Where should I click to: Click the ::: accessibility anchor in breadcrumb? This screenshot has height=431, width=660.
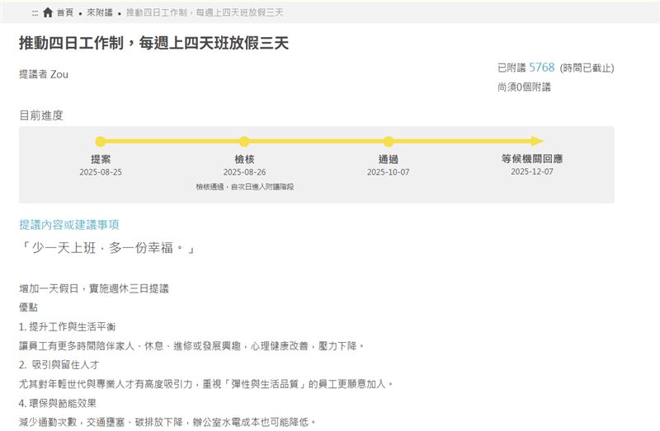pos(34,12)
